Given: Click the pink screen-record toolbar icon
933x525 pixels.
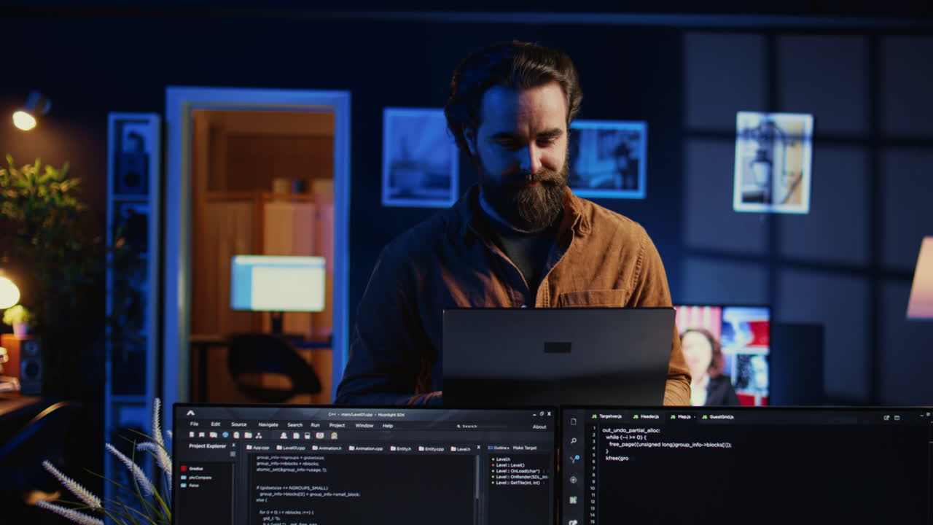Looking at the screenshot, I should pos(319,435).
